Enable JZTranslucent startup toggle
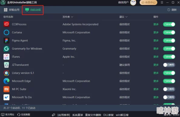180x117 pixels. click(x=169, y=65)
